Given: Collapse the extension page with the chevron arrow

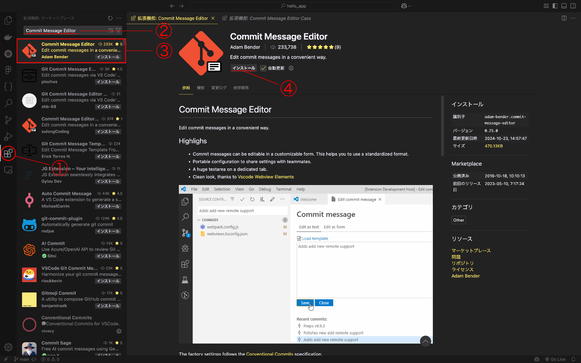Looking at the screenshot, I should click(425, 341).
